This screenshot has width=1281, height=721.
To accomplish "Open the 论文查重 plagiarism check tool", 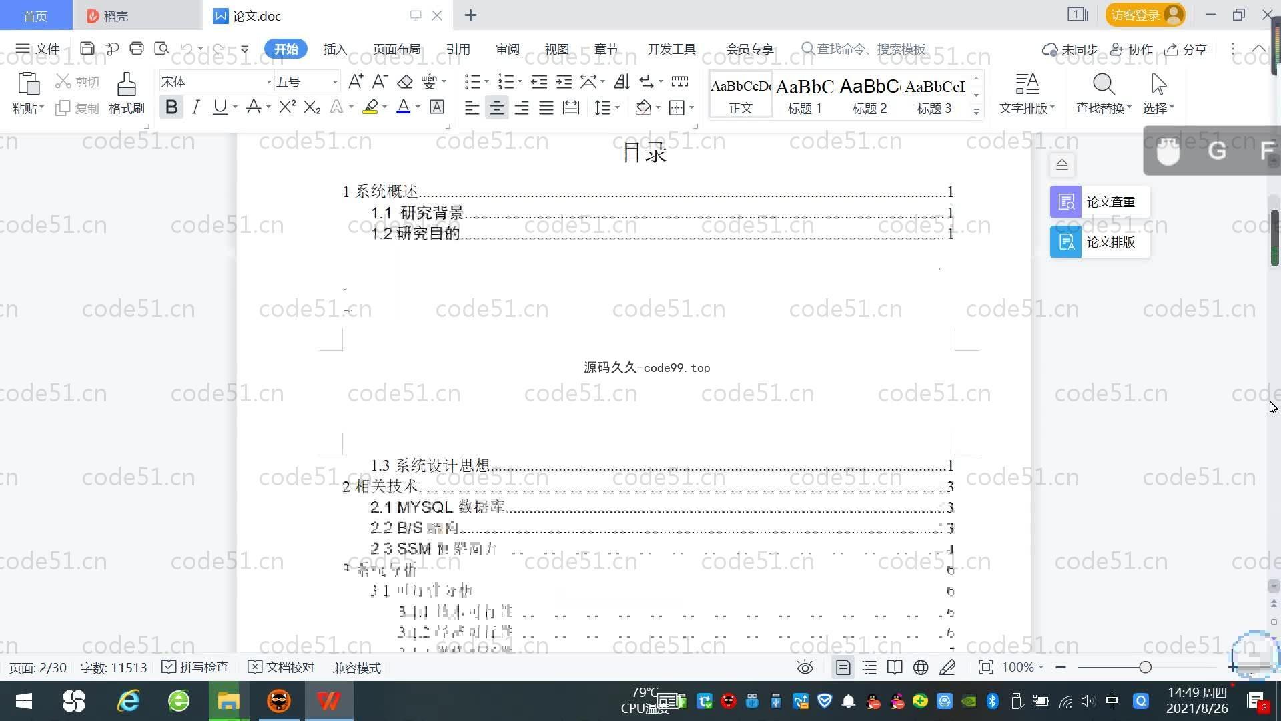I will pos(1100,202).
